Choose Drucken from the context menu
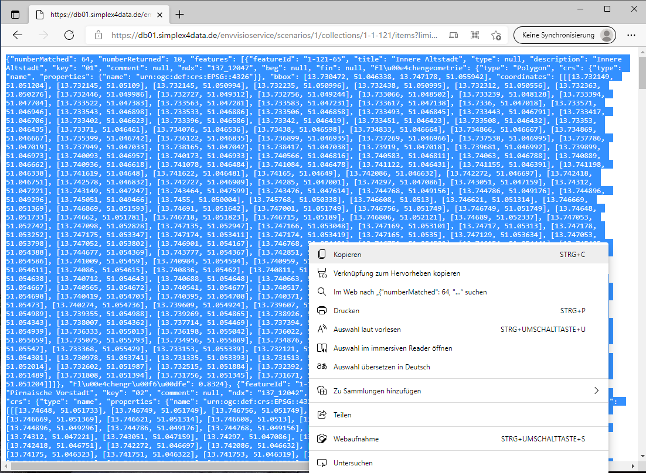This screenshot has height=473, width=646. [346, 311]
